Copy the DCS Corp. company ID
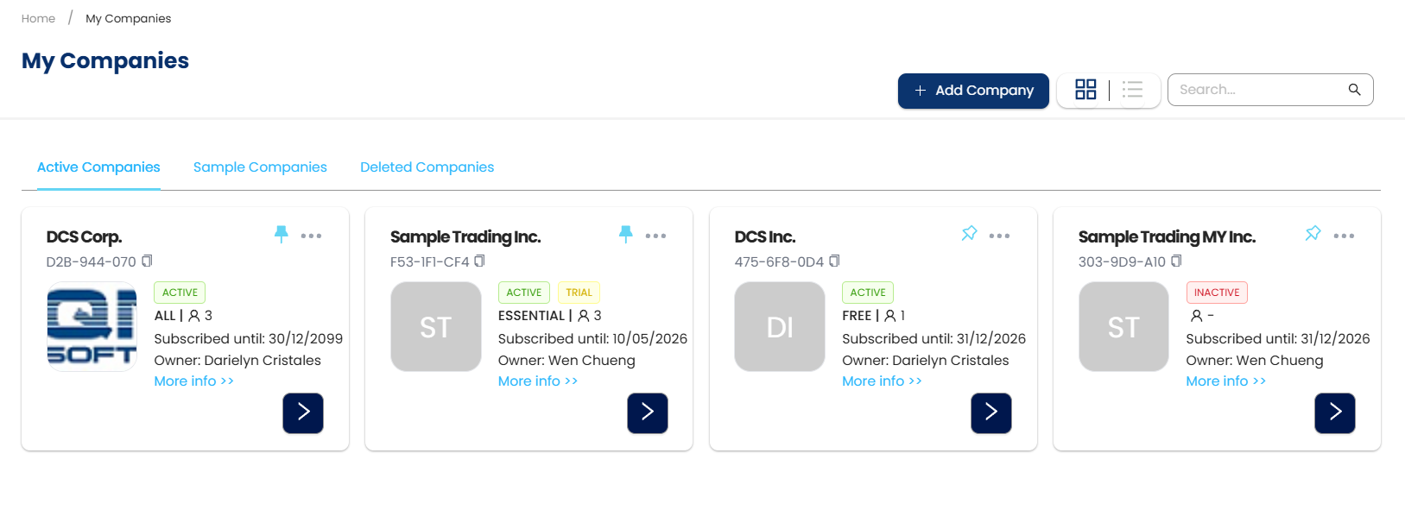The height and width of the screenshot is (510, 1405). [147, 261]
